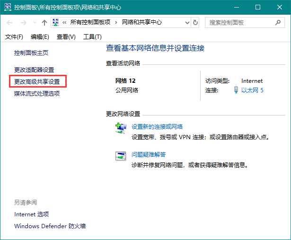Click the 网络 12 network name
291x240 pixels.
(x=125, y=81)
